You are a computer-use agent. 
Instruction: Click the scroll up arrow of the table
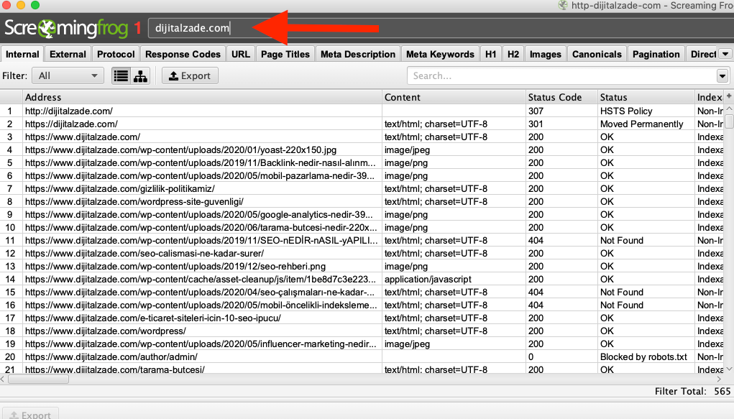tap(729, 108)
